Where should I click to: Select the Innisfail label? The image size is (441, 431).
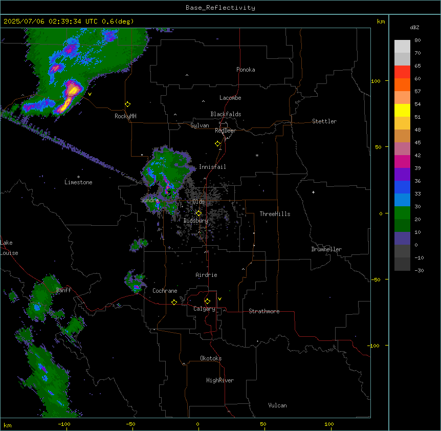pos(212,167)
